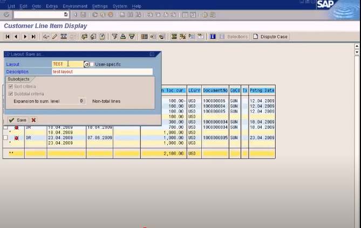Click the Expansion to sum. level field
The width and height of the screenshot is (361, 228).
coord(81,101)
